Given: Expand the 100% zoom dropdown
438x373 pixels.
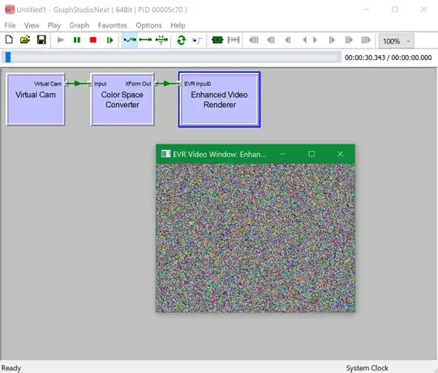Looking at the screenshot, I should click(x=397, y=41).
